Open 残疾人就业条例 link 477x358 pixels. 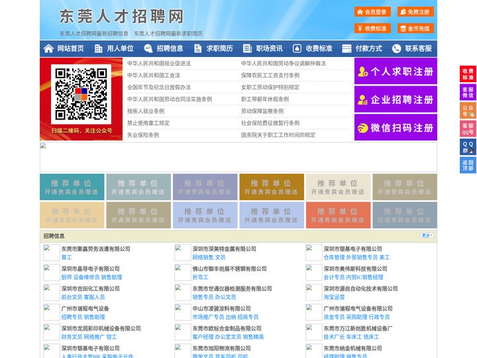coord(146,111)
